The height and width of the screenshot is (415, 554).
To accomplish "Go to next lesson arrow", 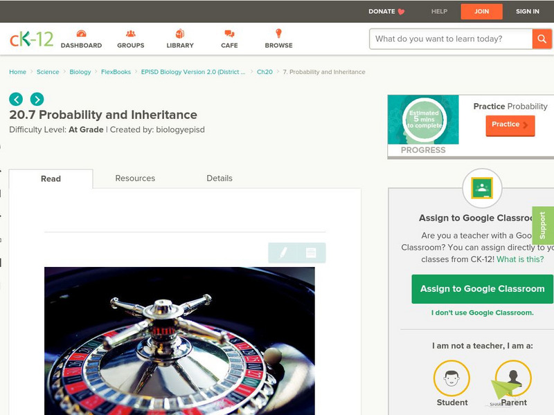I will [x=37, y=99].
